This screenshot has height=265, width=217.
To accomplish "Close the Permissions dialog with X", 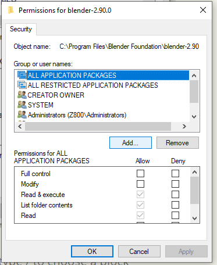I will pos(203,10).
